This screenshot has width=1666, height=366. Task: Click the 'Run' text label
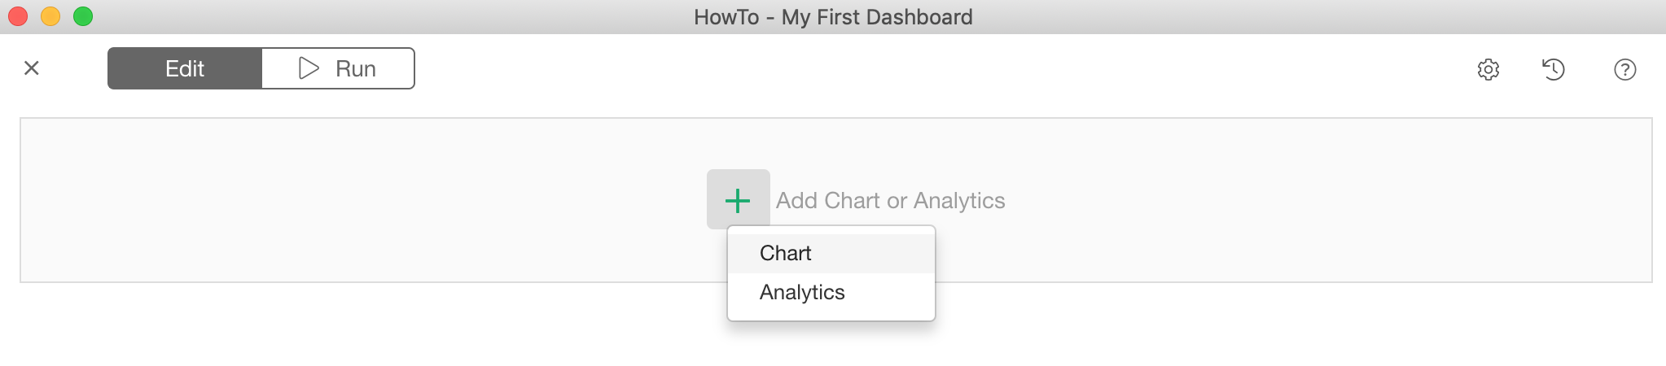(x=356, y=68)
